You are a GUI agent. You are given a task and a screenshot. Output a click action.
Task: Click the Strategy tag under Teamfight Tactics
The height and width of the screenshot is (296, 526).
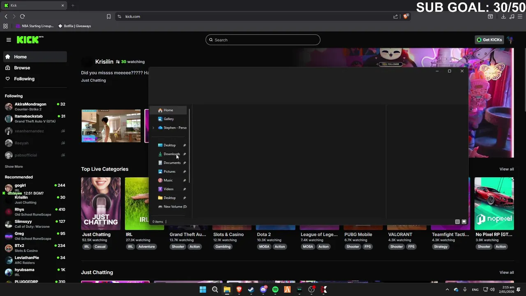[x=441, y=247]
